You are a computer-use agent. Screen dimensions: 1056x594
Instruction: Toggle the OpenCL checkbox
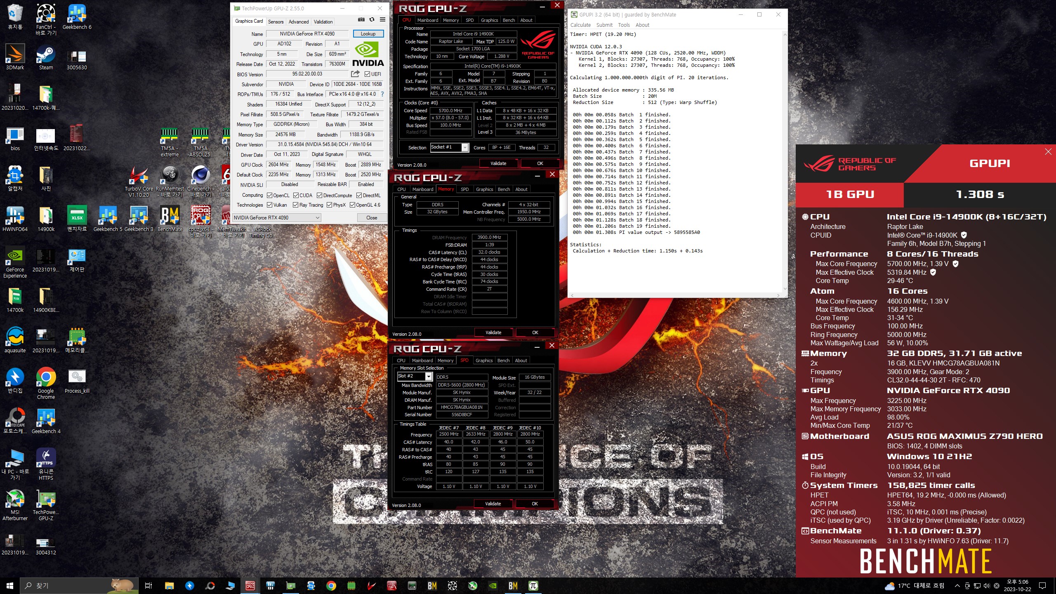point(269,196)
